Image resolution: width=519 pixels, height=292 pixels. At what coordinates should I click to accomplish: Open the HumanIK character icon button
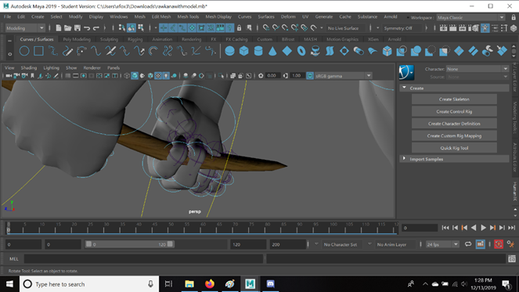406,72
